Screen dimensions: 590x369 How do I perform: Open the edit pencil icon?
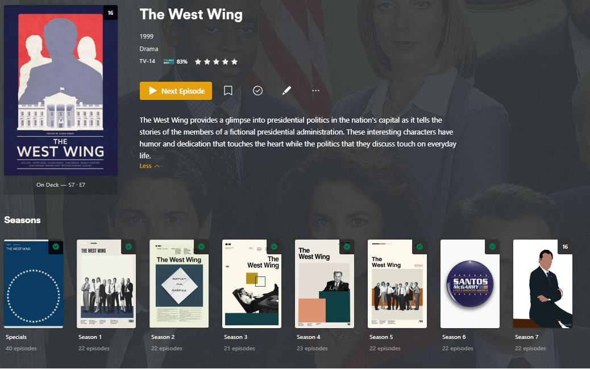tap(286, 91)
